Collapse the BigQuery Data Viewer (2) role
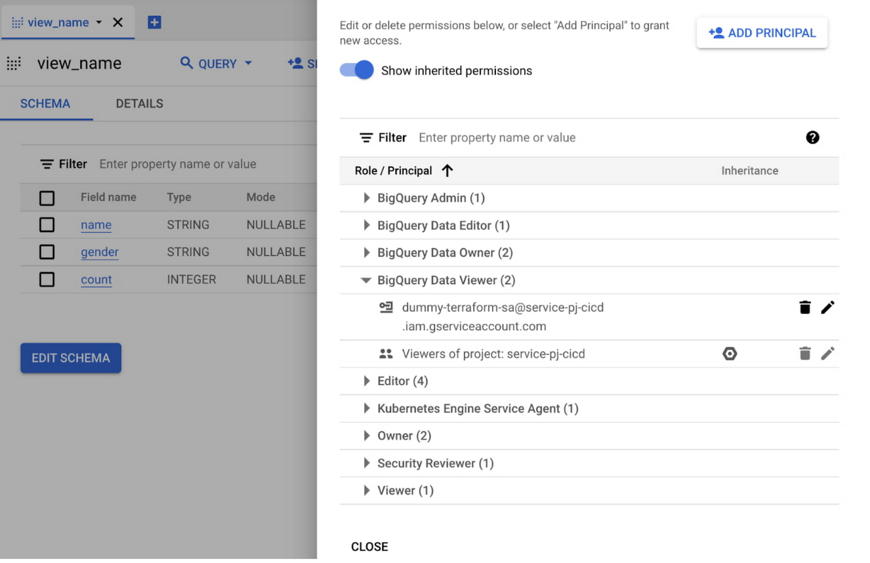870x563 pixels. coord(366,280)
